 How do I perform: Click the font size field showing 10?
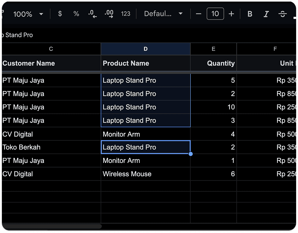[x=215, y=14]
